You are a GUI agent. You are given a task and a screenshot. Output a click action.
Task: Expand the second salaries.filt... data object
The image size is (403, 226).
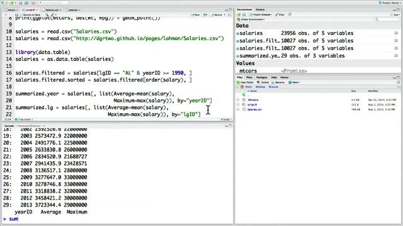click(x=238, y=48)
